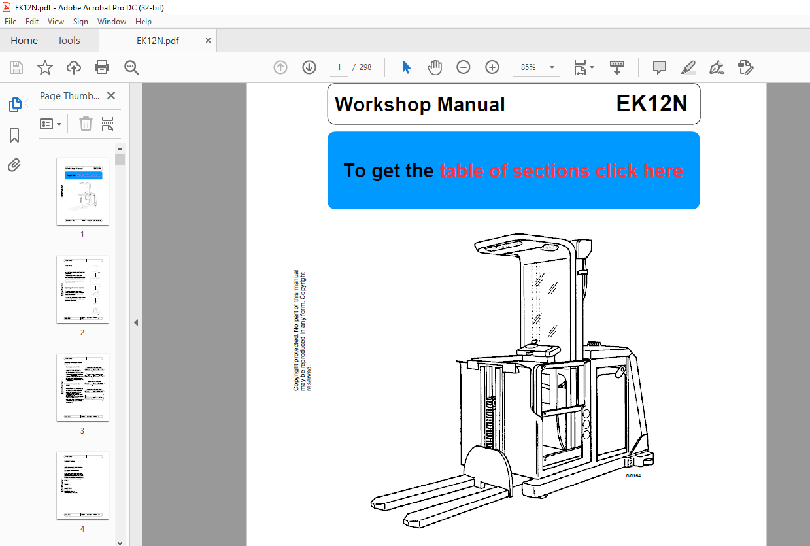
Task: Click the current page number field
Action: (x=339, y=67)
